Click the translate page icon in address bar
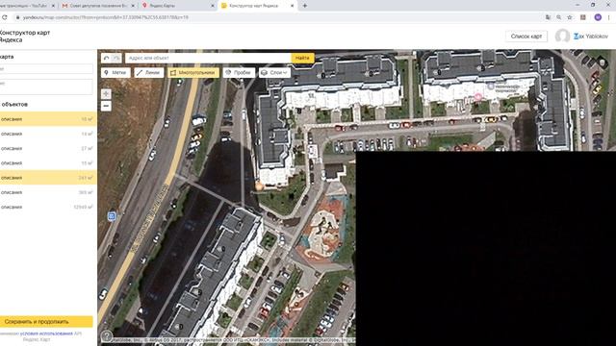Viewport: 616px width, 346px height. point(548,17)
